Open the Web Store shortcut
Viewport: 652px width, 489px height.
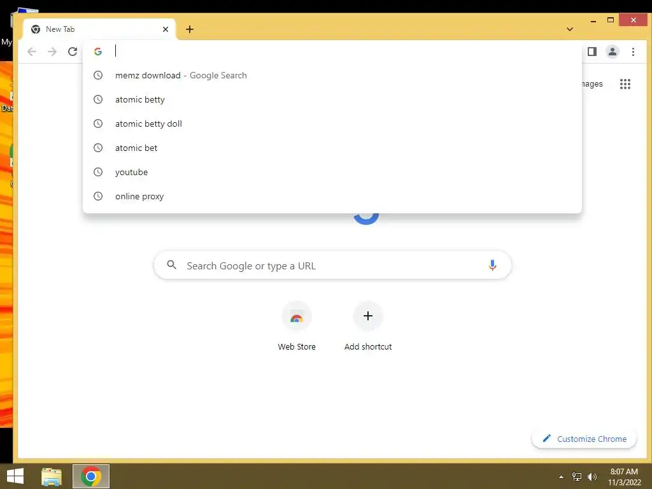[x=297, y=327]
